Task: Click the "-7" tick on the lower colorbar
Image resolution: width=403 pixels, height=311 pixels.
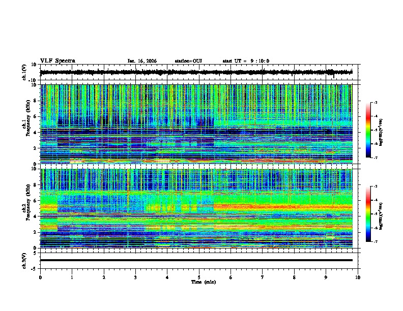Action: pyautogui.click(x=375, y=242)
